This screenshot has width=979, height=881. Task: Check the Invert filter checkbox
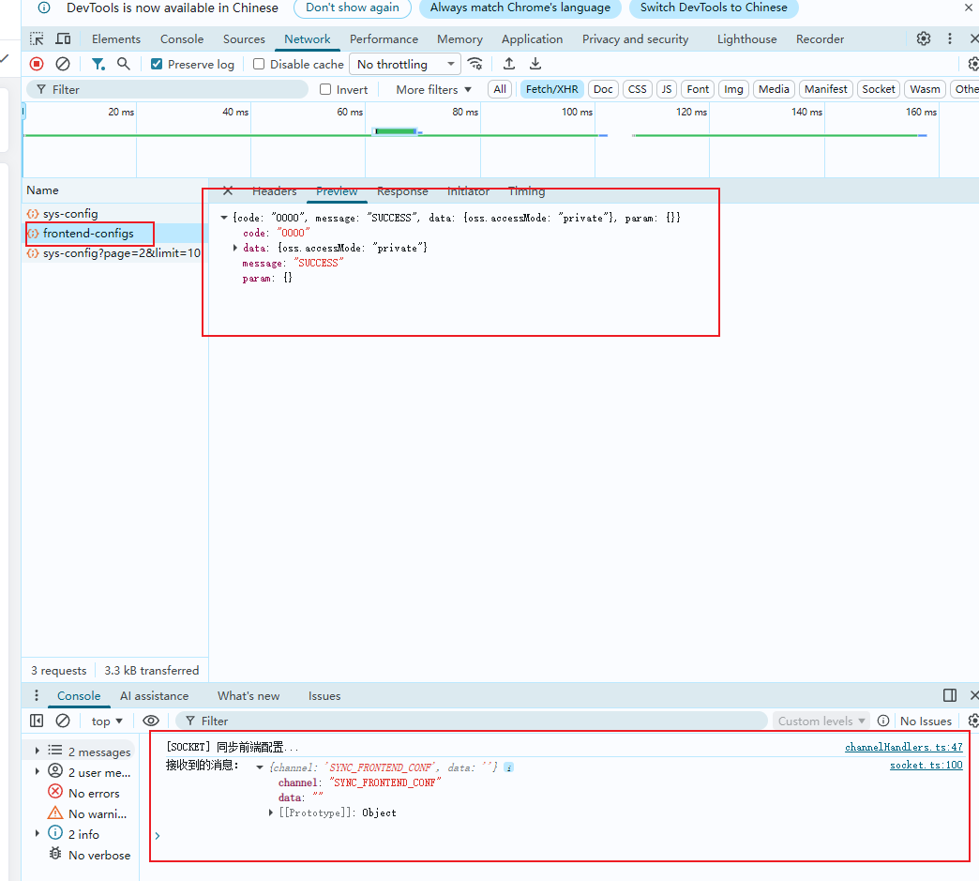(x=325, y=90)
